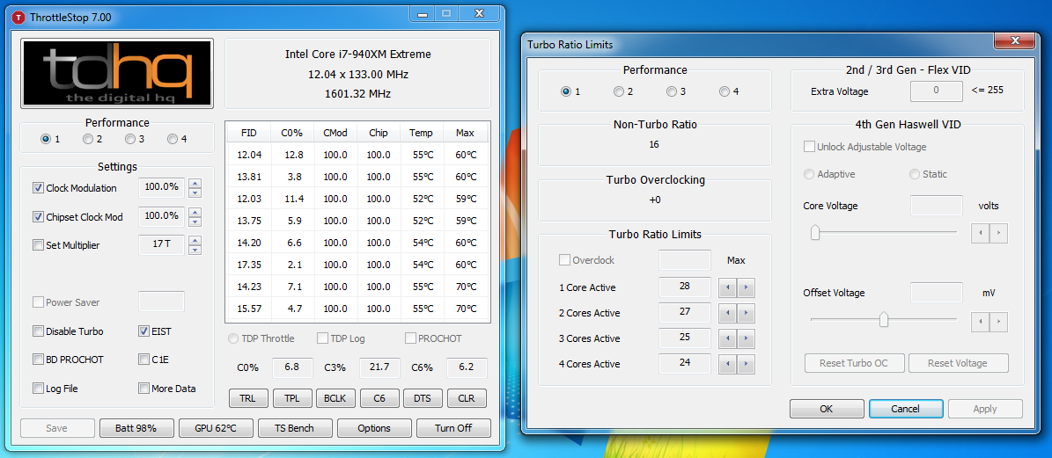Click the Max column header
This screenshot has height=458, width=1052.
tap(465, 133)
